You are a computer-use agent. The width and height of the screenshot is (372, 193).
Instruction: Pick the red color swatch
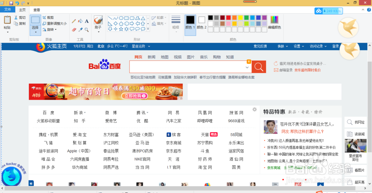coord(228,17)
